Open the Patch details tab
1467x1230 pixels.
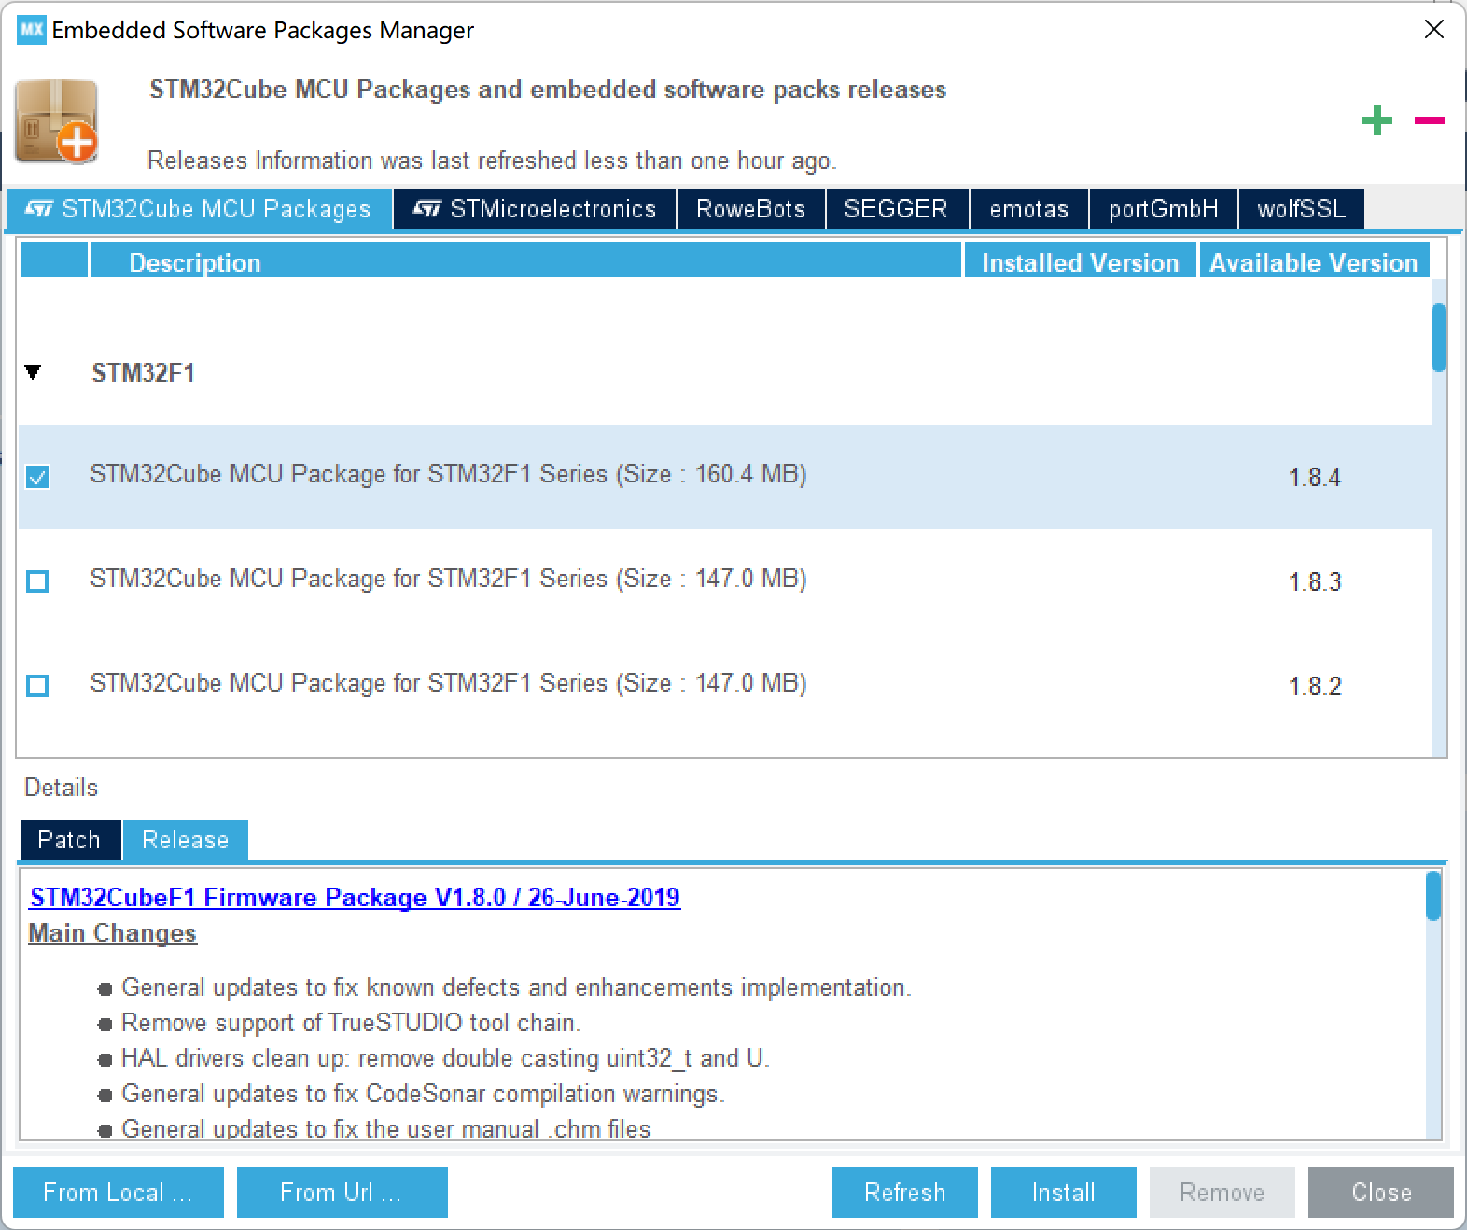pyautogui.click(x=70, y=840)
